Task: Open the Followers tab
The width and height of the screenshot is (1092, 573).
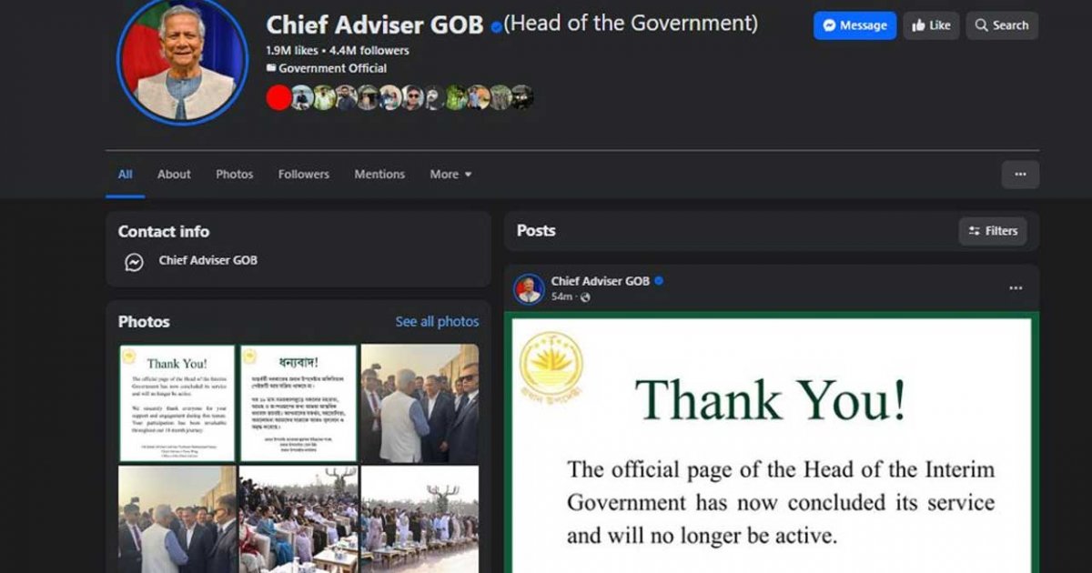Action: 304,174
